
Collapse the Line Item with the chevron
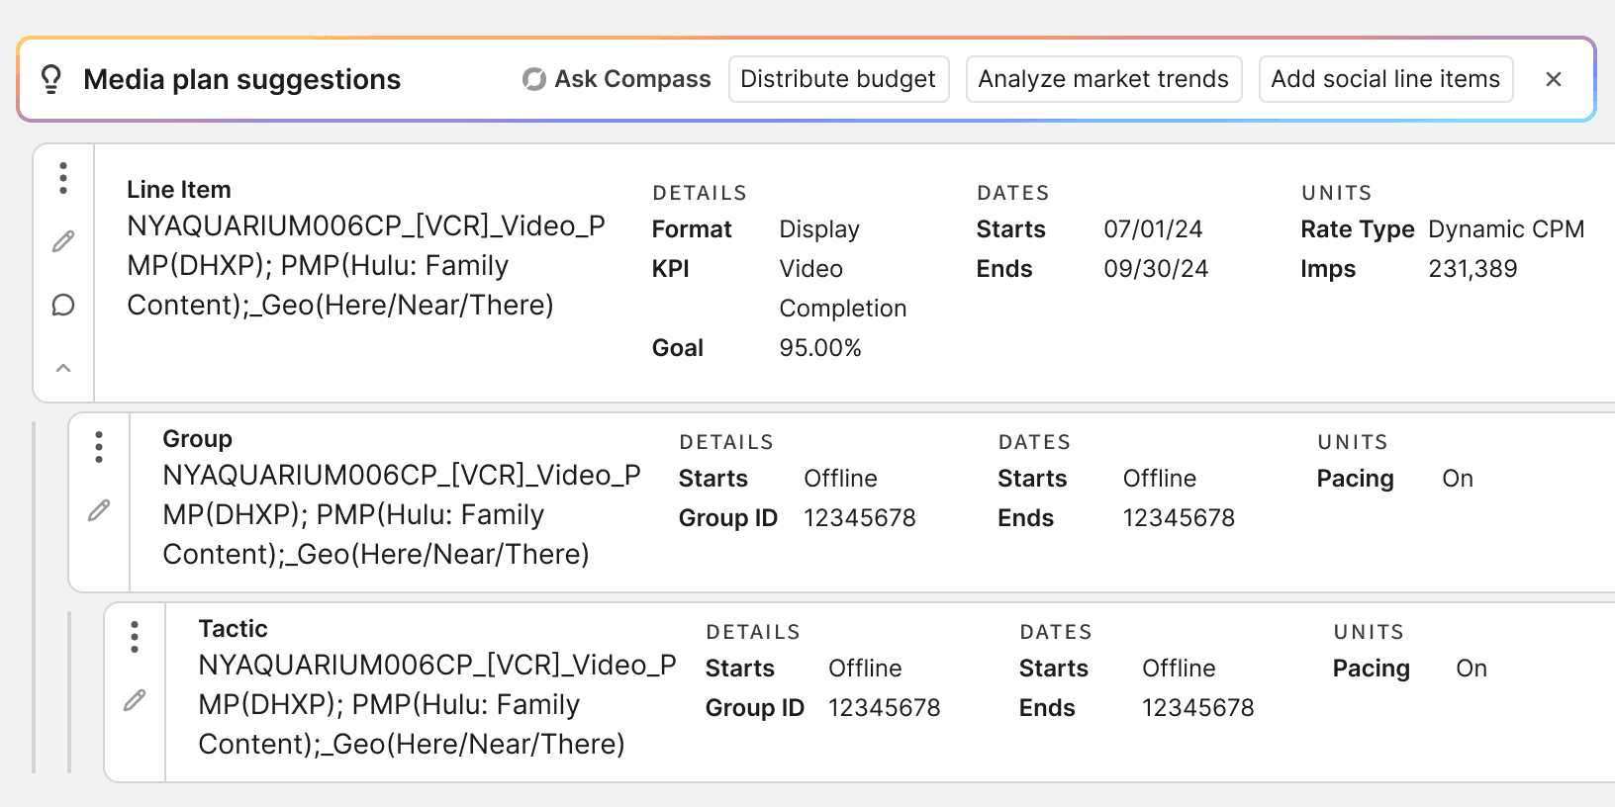[63, 368]
